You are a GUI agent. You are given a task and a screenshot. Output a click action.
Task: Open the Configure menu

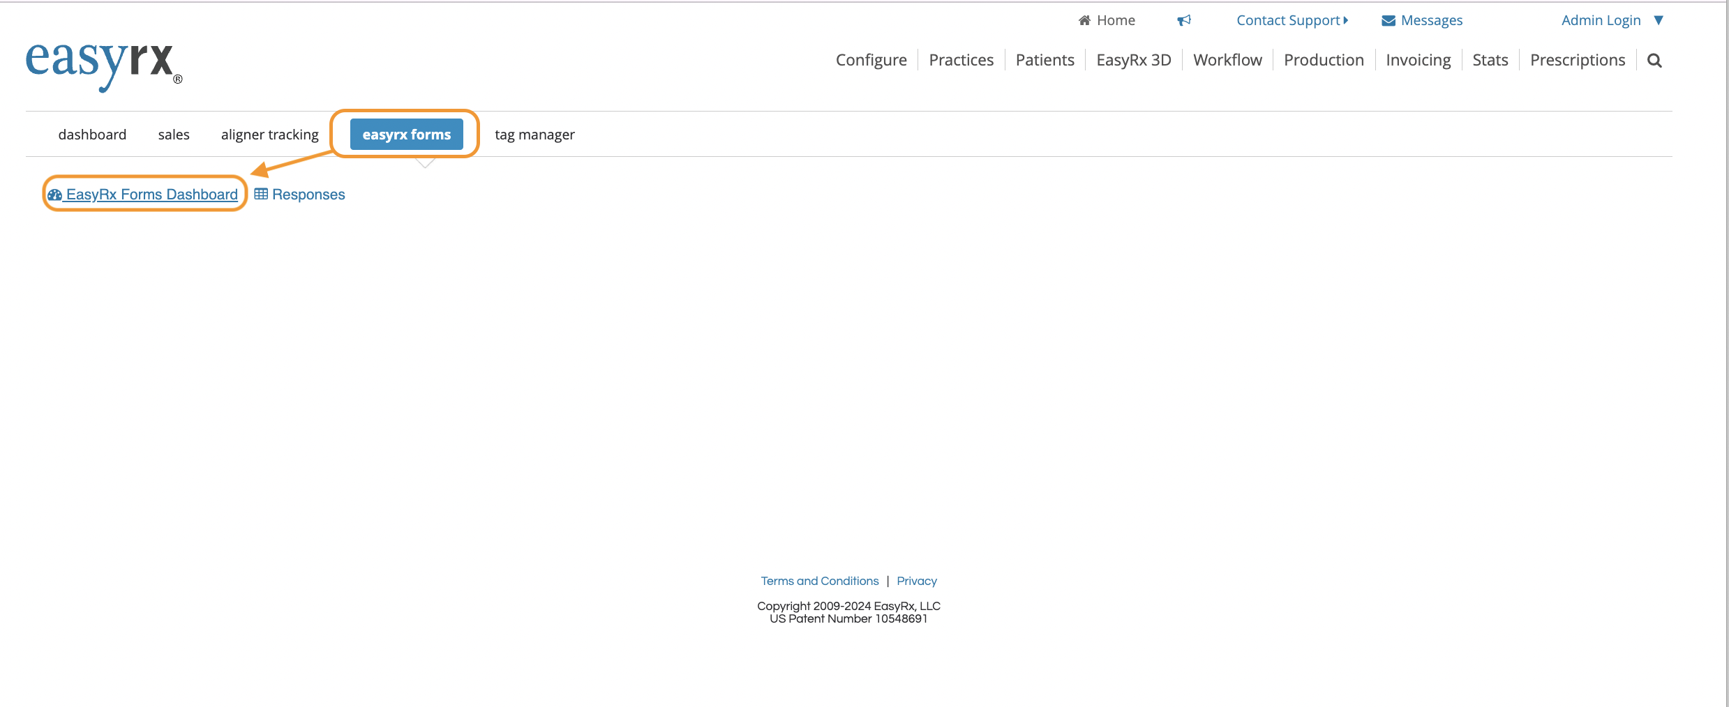(871, 60)
